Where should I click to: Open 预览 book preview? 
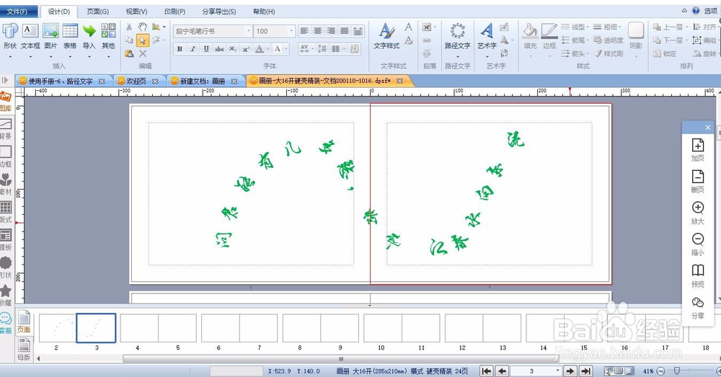point(697,276)
